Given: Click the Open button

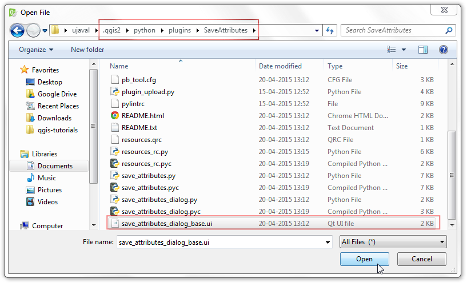Looking at the screenshot, I should pyautogui.click(x=364, y=259).
